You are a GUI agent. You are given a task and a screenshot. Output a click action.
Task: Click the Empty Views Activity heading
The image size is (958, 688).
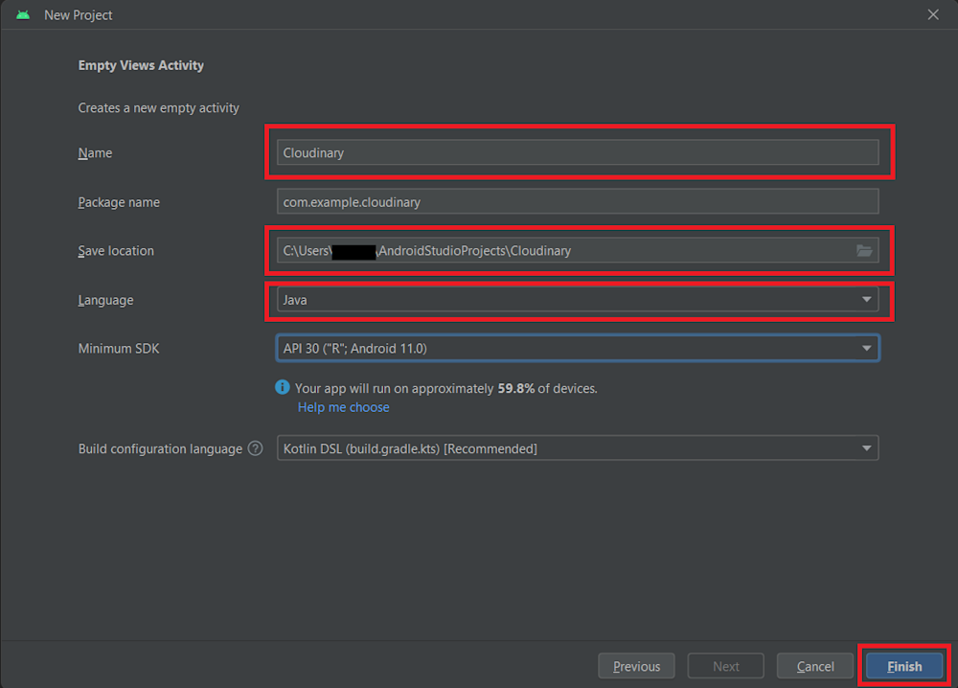(x=141, y=65)
